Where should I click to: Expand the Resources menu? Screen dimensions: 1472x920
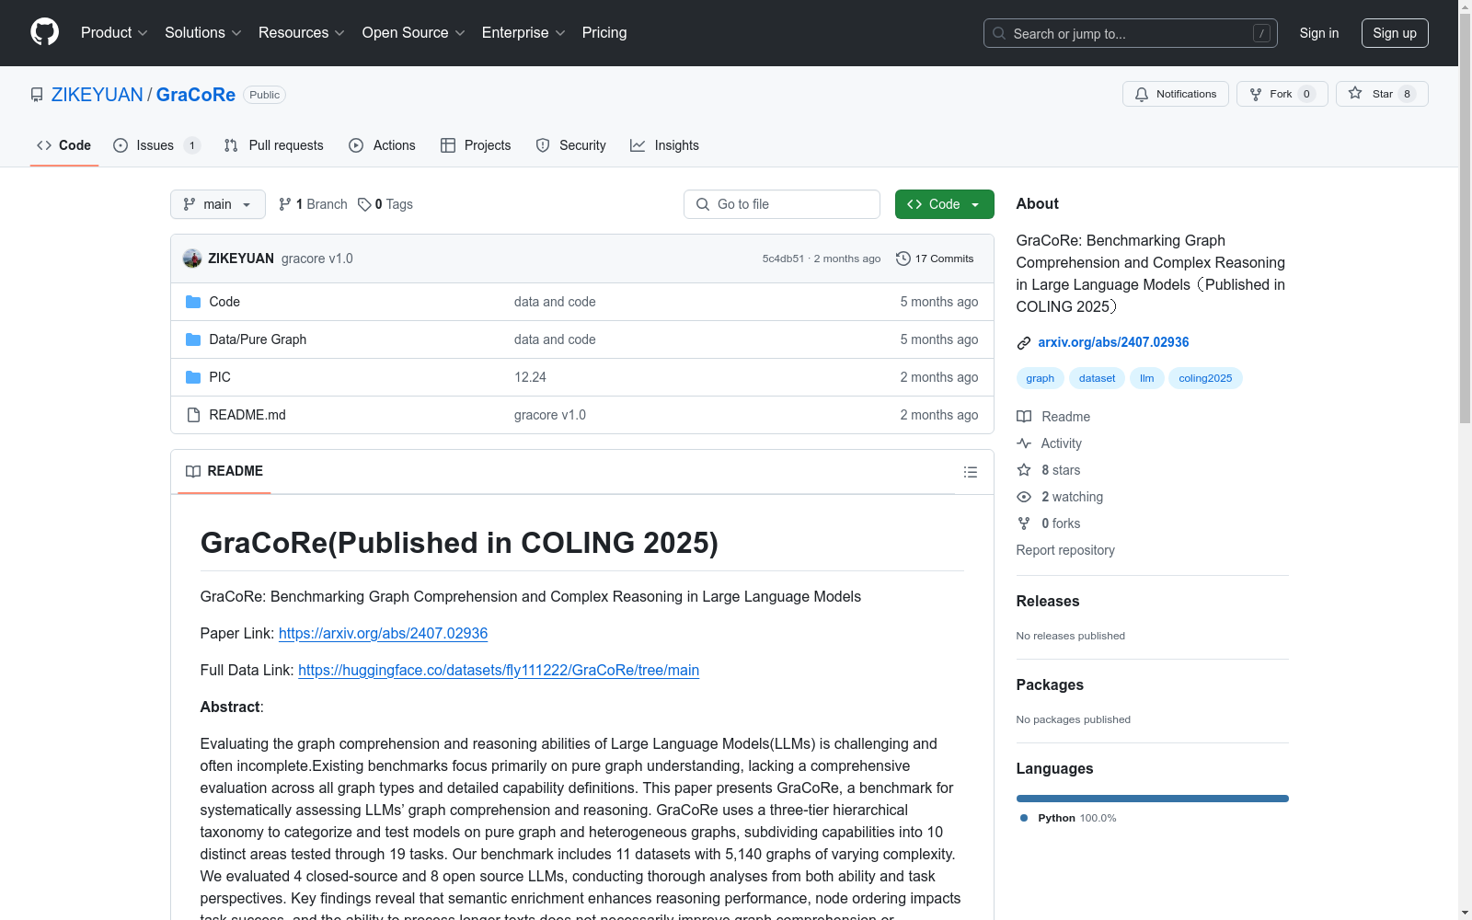(302, 32)
